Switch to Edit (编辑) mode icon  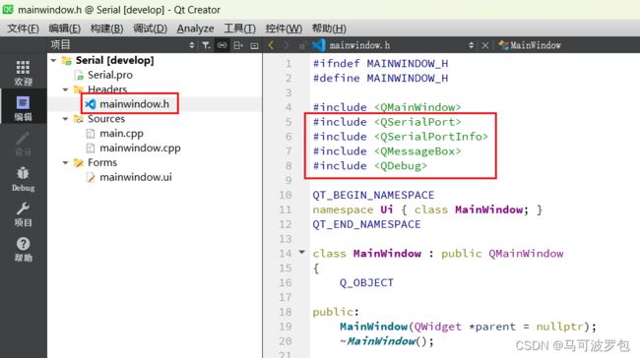pyautogui.click(x=23, y=108)
